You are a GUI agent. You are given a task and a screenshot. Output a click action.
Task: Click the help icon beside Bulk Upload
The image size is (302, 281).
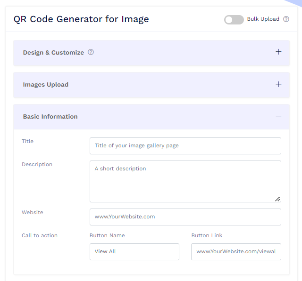click(286, 19)
